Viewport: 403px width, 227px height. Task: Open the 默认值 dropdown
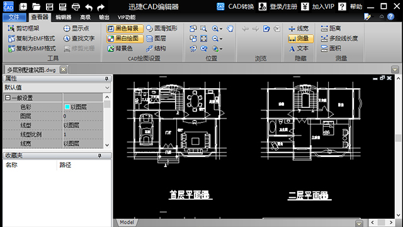(107, 88)
